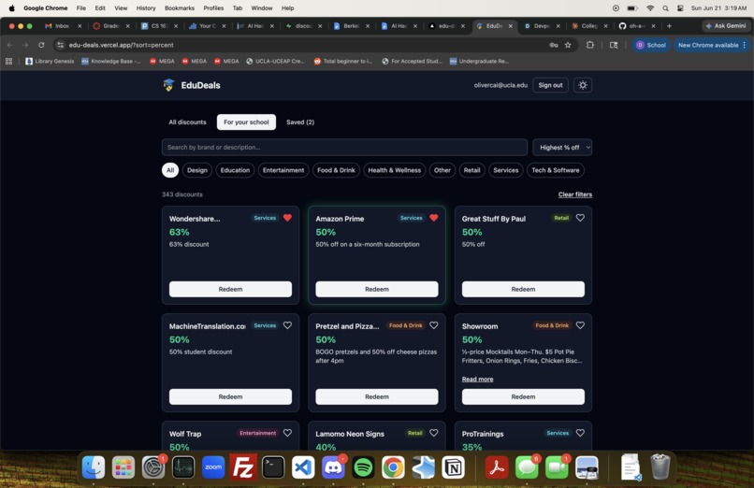Image resolution: width=754 pixels, height=488 pixels.
Task: Save Lamomo Neon Signs with heart icon
Action: (x=434, y=433)
